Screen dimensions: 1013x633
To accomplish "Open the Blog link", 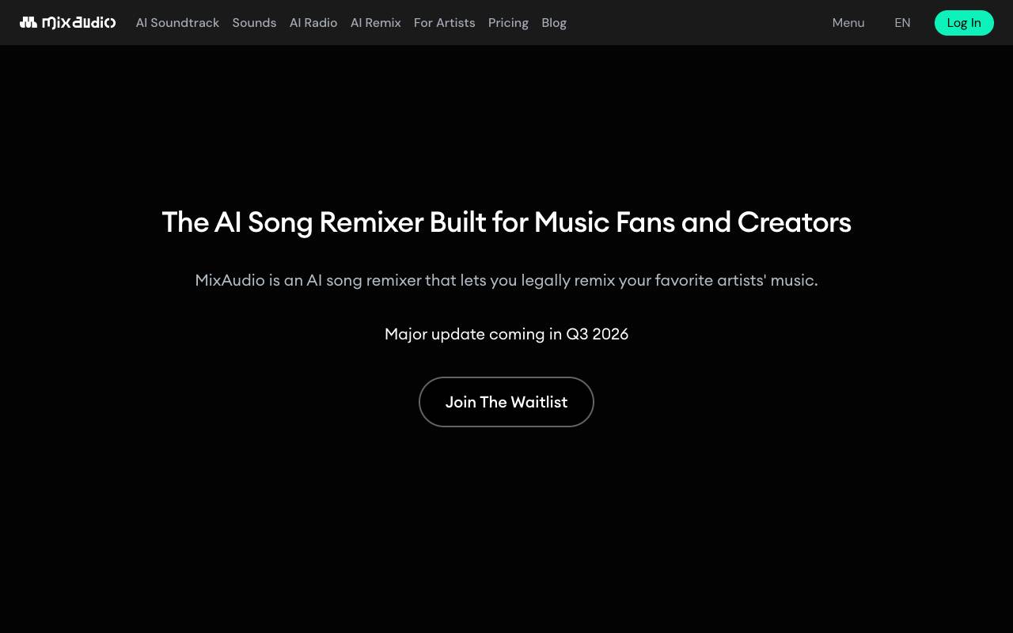I will (554, 22).
